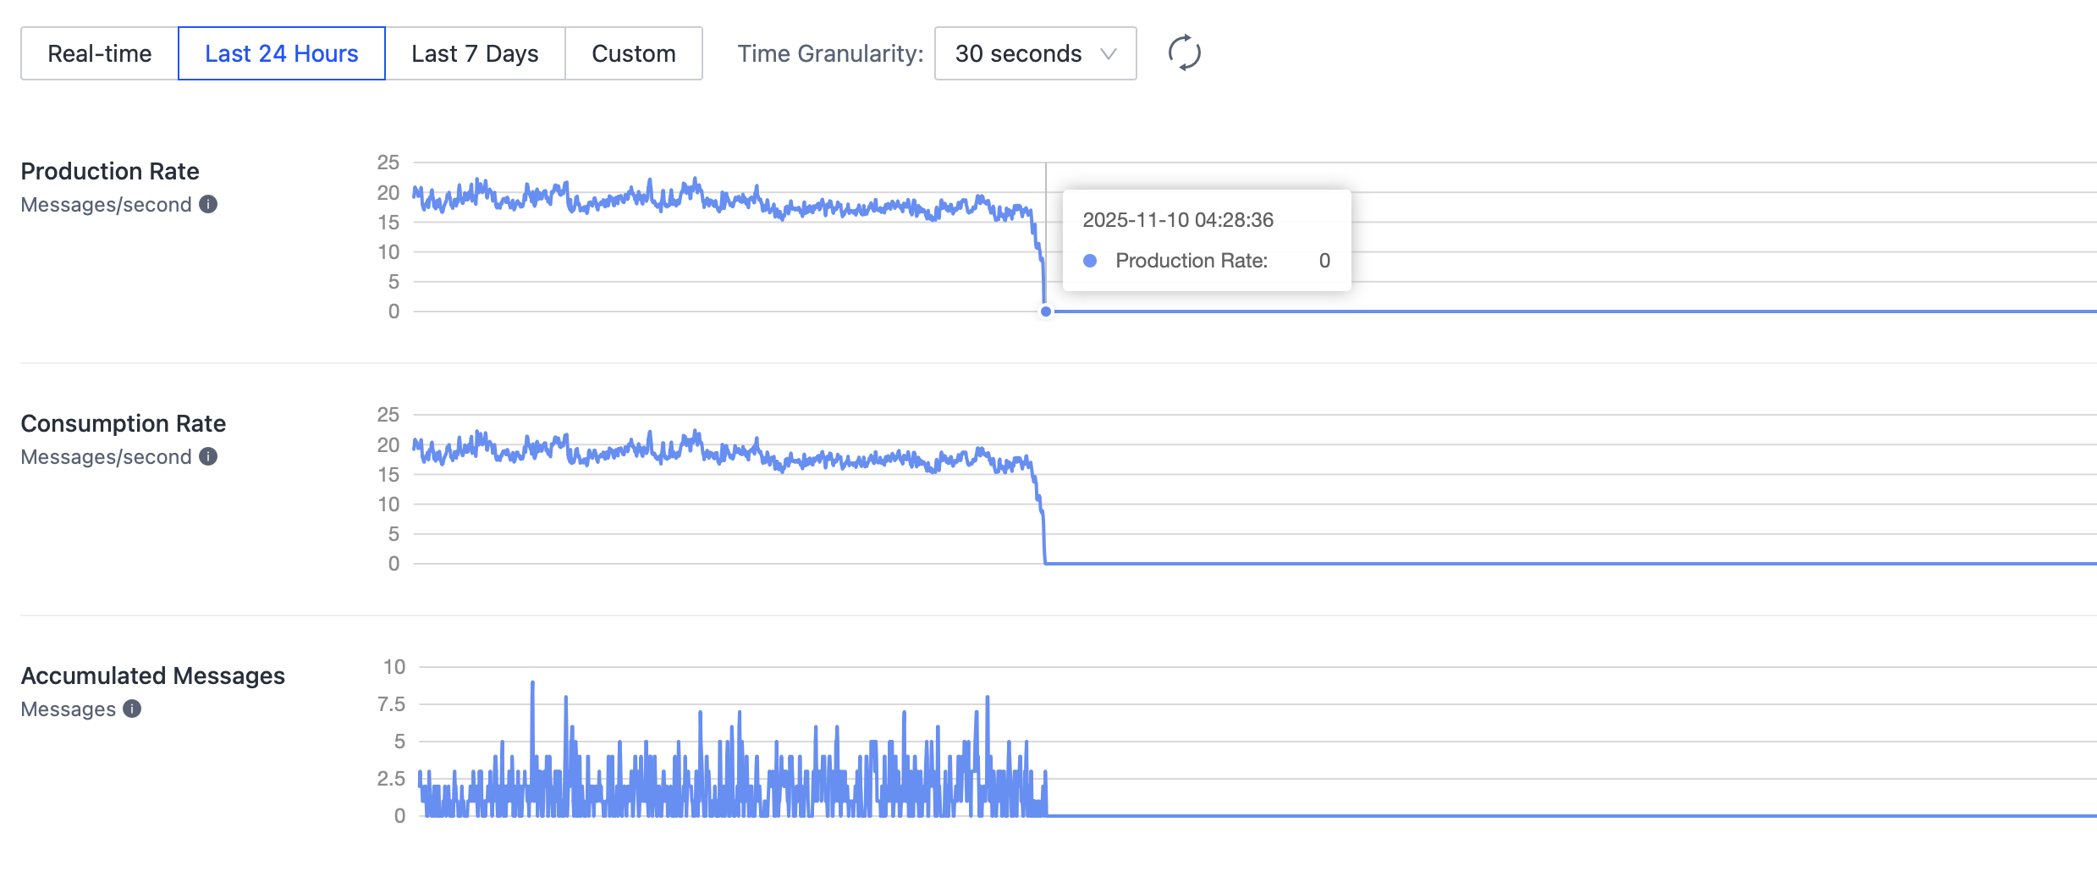This screenshot has width=2097, height=877.
Task: Click the Production Rate value in the tooltip
Action: coord(1324,261)
